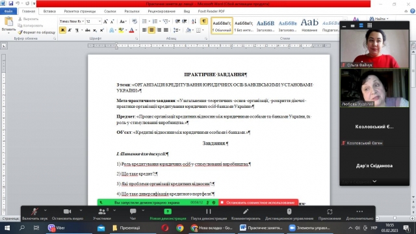Select align text right icon
Viewport: 416px width, 234px height.
point(159,30)
